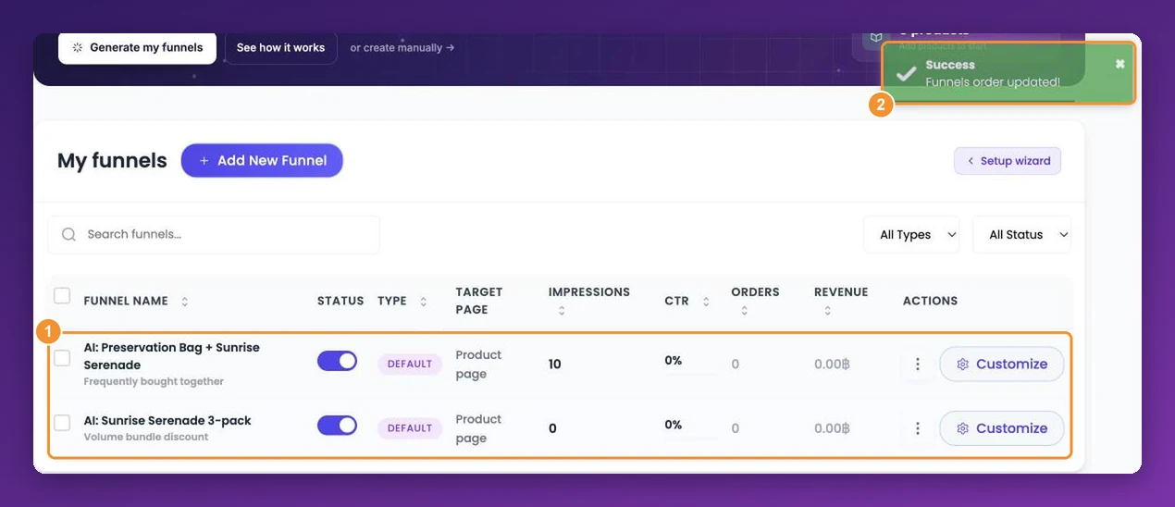The height and width of the screenshot is (507, 1175).
Task: Sort by Impressions column arrows
Action: (562, 311)
